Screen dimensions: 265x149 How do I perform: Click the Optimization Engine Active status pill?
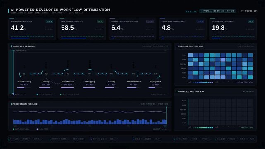217,11
